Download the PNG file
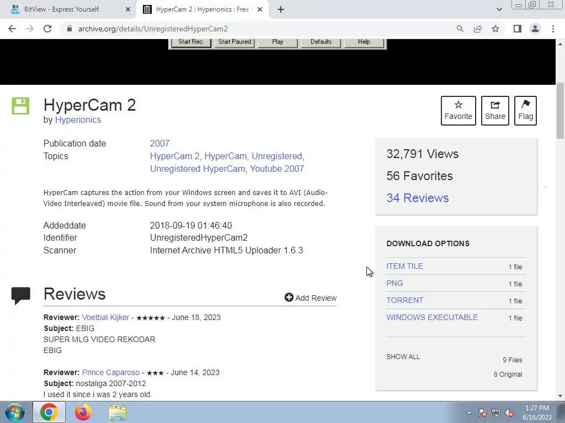 [x=395, y=283]
